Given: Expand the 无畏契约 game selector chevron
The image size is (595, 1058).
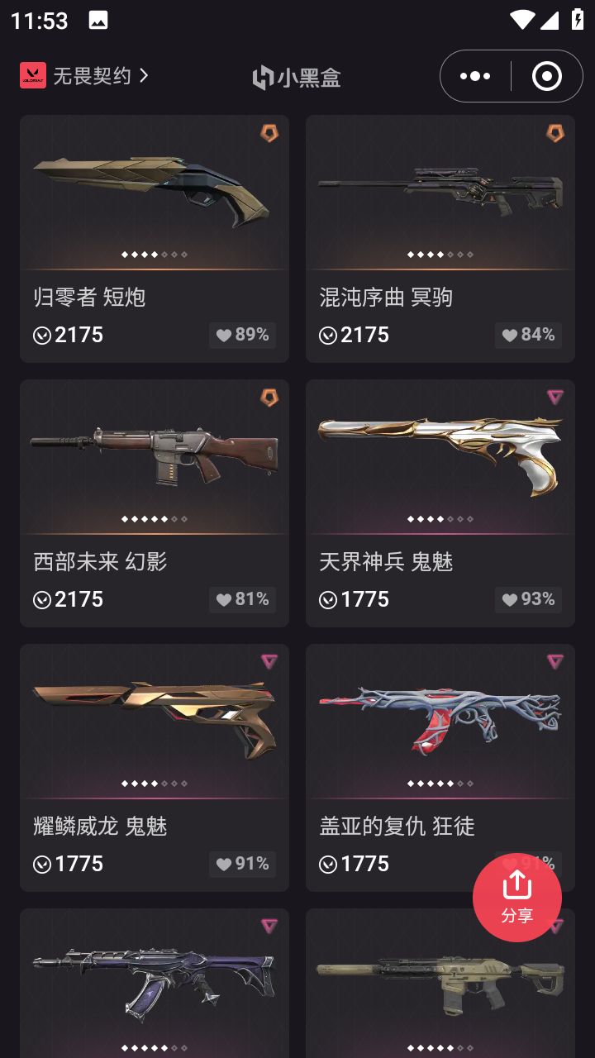Looking at the screenshot, I should [144, 76].
